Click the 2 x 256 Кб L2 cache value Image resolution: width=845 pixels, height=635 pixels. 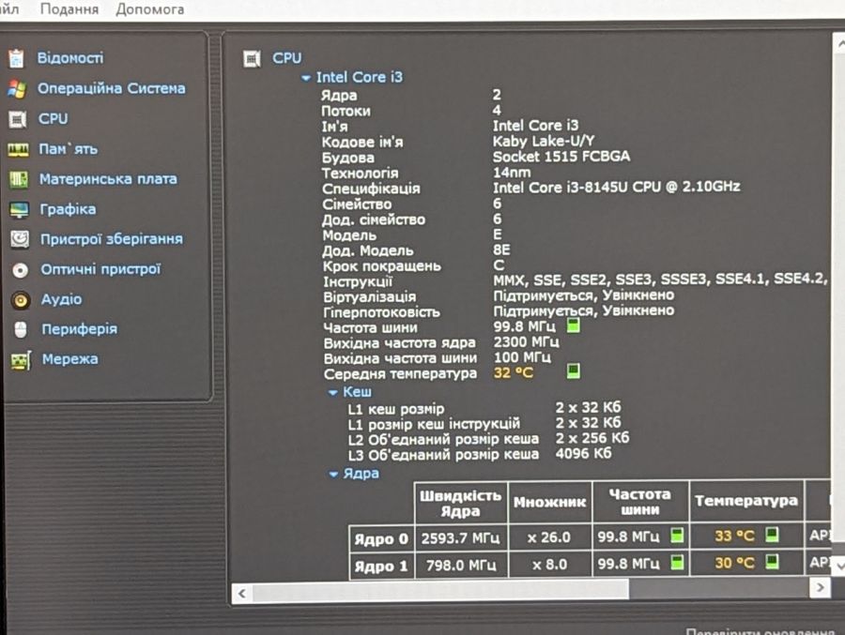click(592, 438)
